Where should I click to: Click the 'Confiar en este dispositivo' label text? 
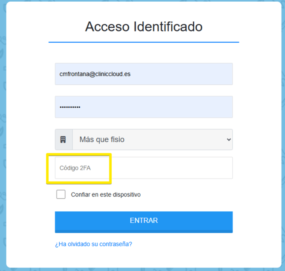106,195
